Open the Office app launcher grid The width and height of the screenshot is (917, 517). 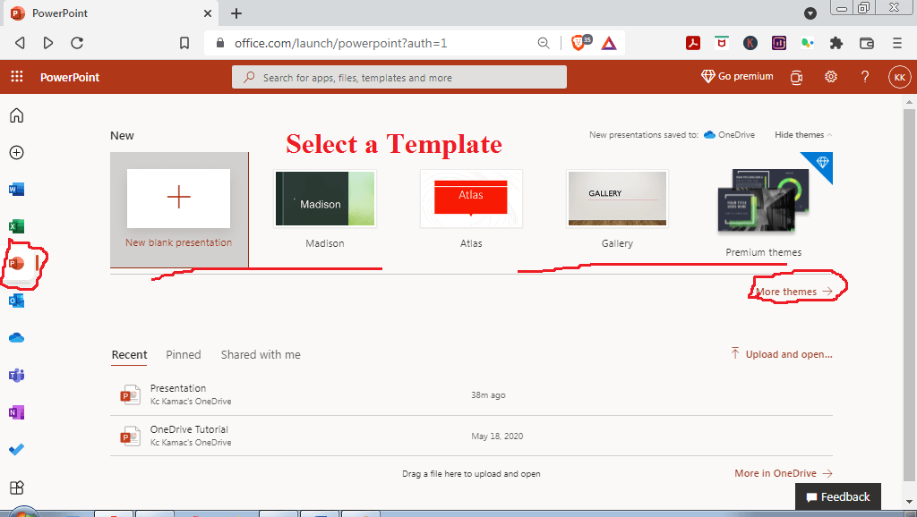[17, 77]
